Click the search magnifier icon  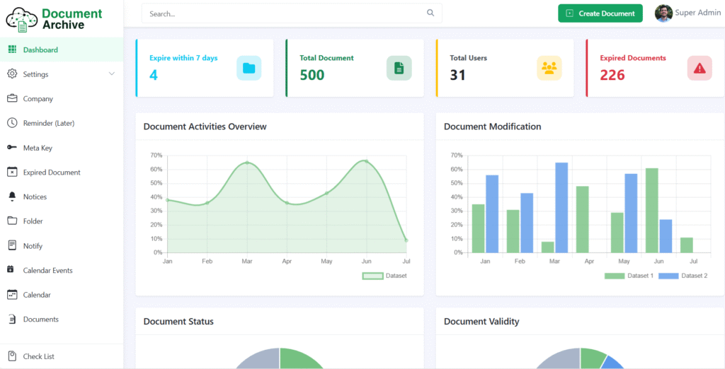click(x=430, y=13)
